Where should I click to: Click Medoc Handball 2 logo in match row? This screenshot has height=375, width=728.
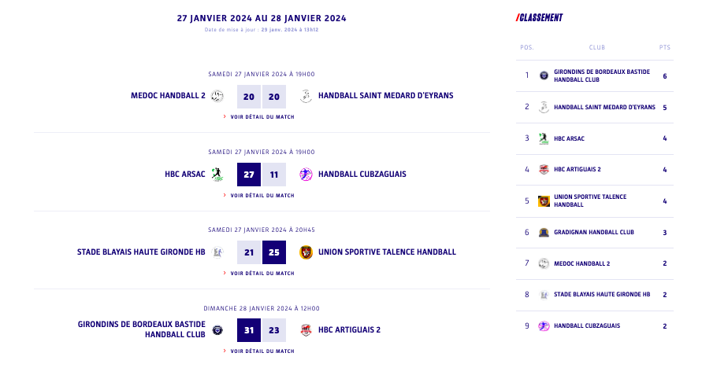click(217, 96)
